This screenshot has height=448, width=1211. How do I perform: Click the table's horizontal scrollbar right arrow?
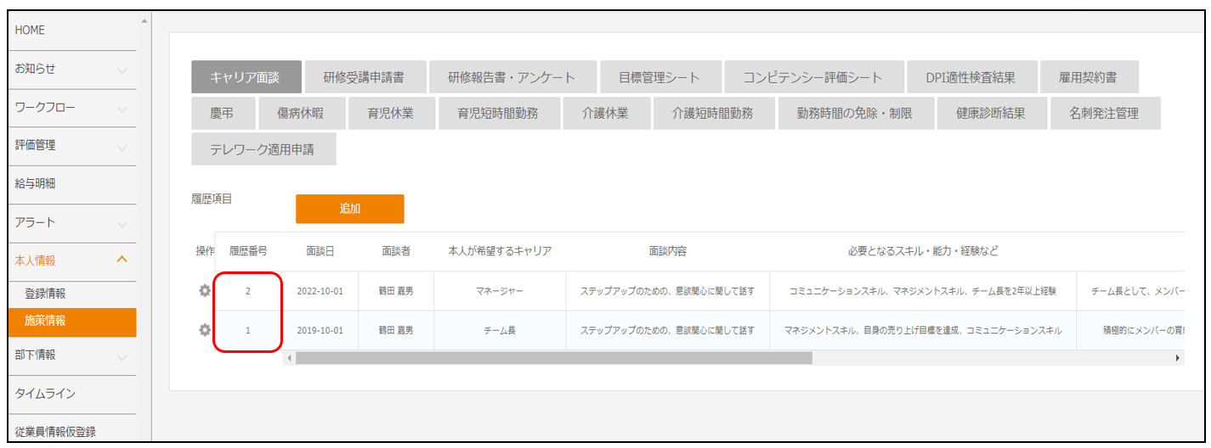1178,358
